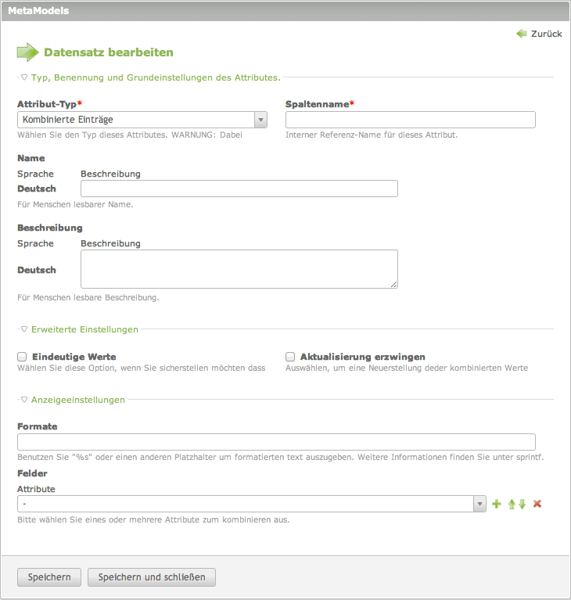The height and width of the screenshot is (600, 571).
Task: Move the attribute row down
Action: [x=522, y=504]
